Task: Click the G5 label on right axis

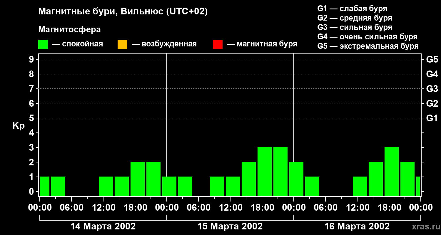Action: pyautogui.click(x=432, y=59)
